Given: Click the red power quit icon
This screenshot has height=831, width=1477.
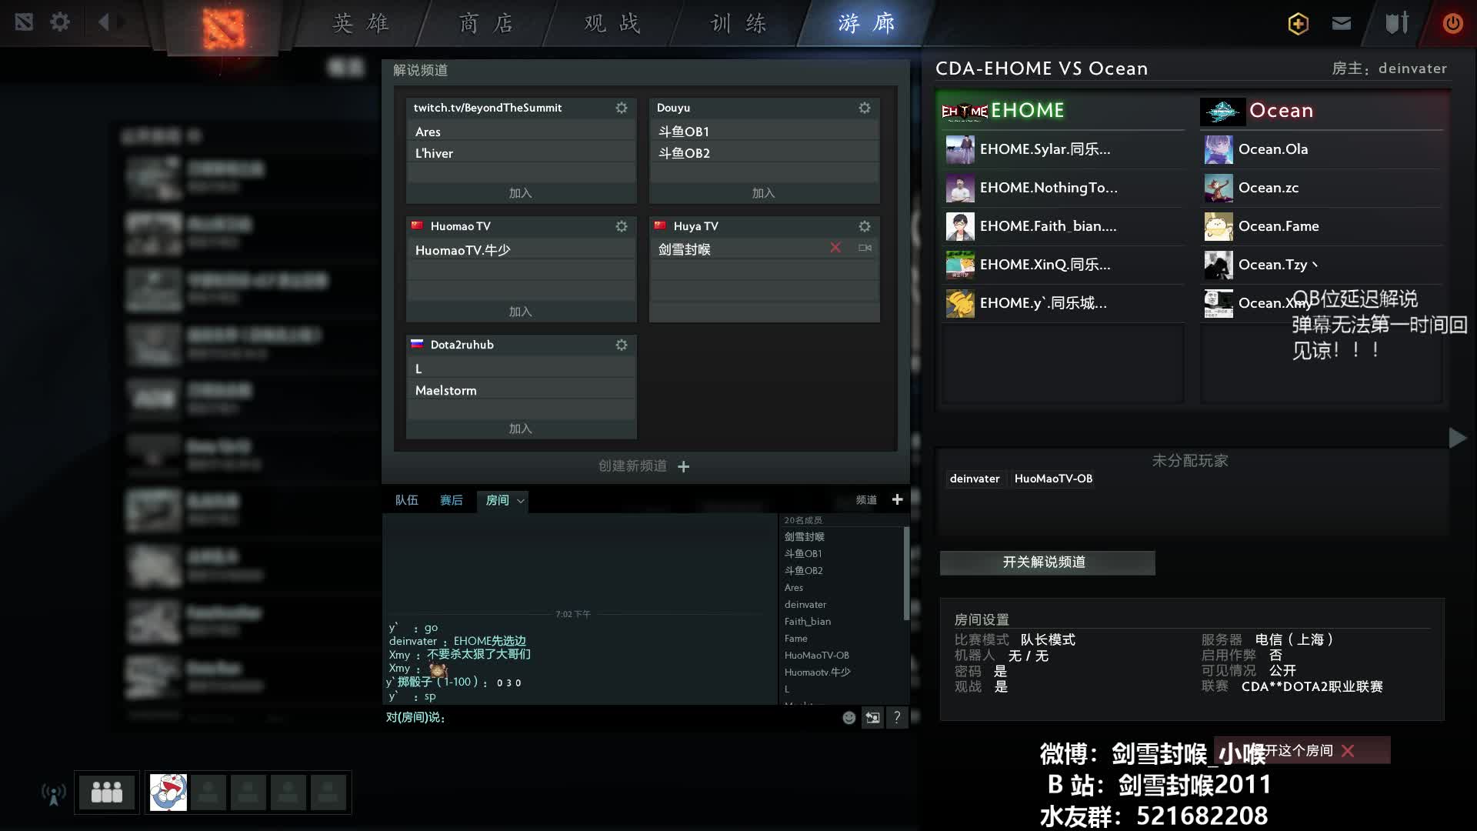Looking at the screenshot, I should pyautogui.click(x=1452, y=23).
